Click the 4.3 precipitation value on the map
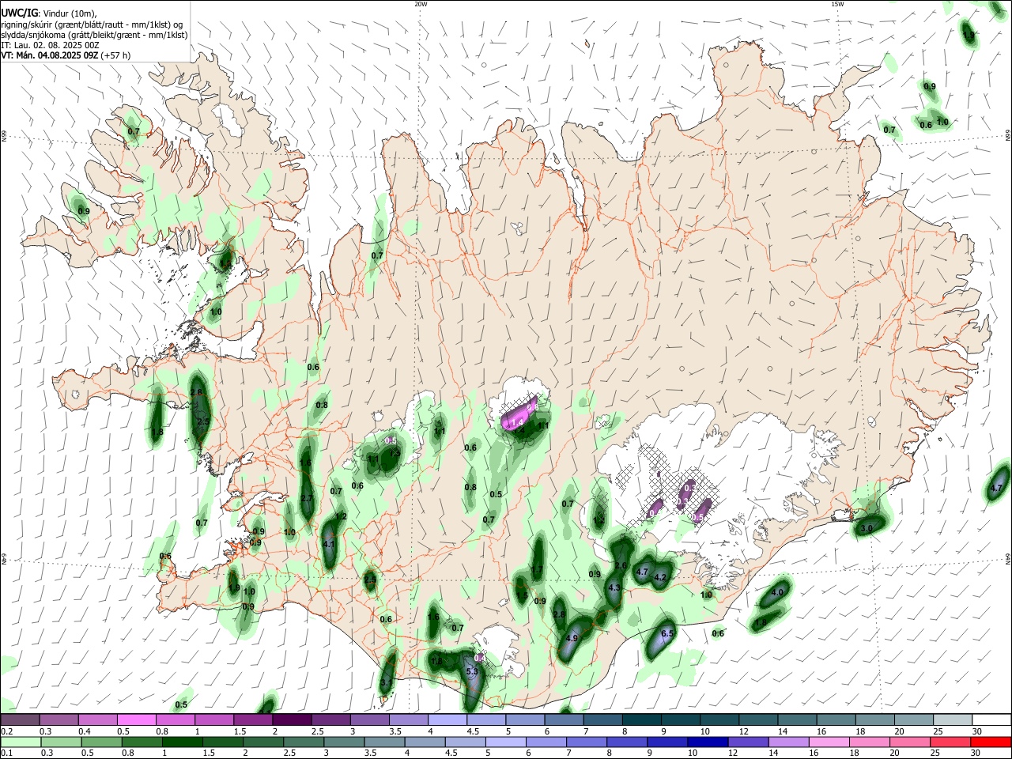1012x759 pixels. click(614, 587)
